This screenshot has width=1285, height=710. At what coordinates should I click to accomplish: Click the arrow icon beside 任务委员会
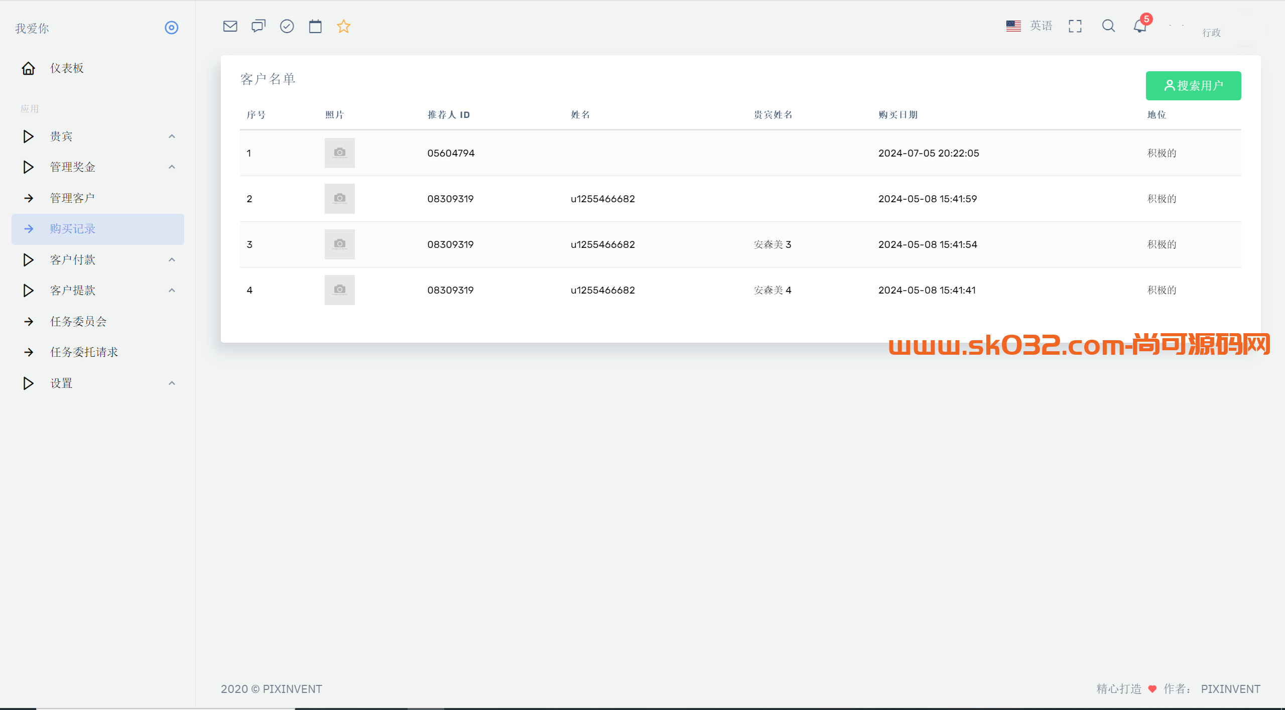(x=29, y=322)
